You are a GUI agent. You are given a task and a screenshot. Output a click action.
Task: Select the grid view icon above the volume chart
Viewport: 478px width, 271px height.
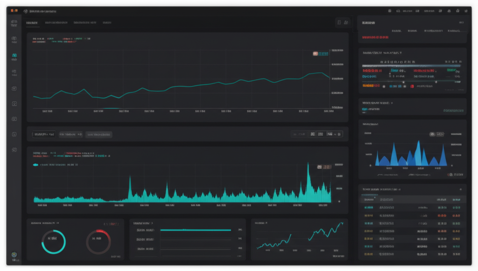point(312,134)
